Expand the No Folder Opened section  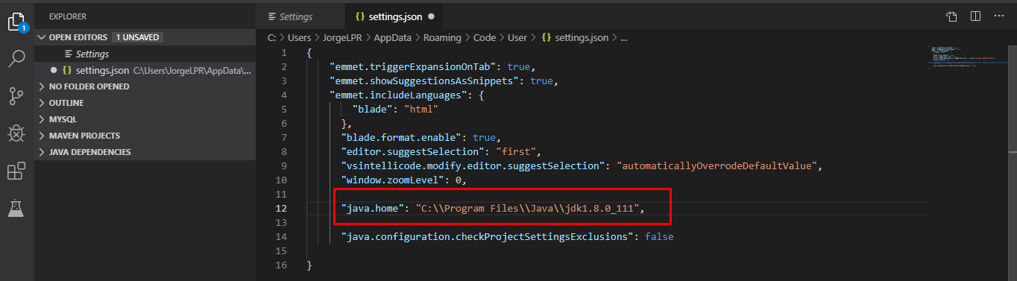click(145, 86)
